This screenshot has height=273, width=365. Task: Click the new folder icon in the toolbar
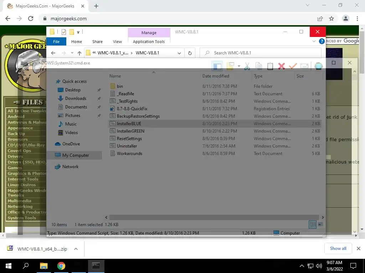coord(230,66)
